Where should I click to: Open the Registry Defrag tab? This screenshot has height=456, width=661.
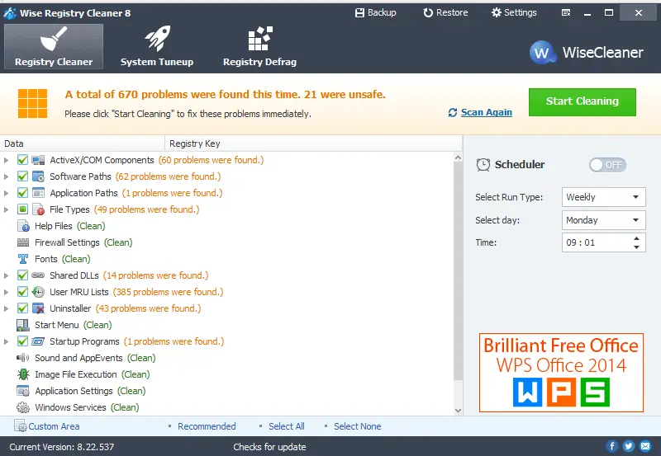(x=259, y=46)
